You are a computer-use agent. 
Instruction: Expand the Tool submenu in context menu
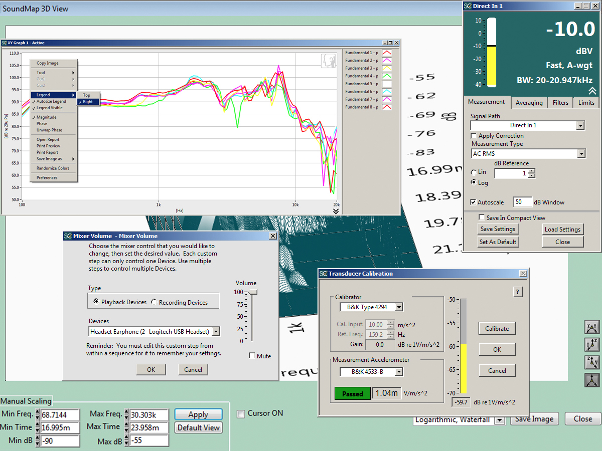click(x=55, y=73)
